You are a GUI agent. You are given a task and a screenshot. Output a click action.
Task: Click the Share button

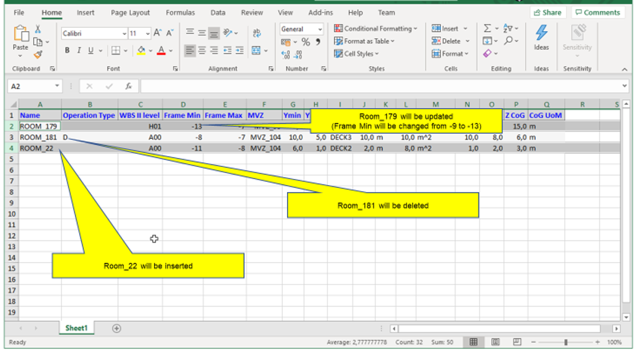click(547, 12)
